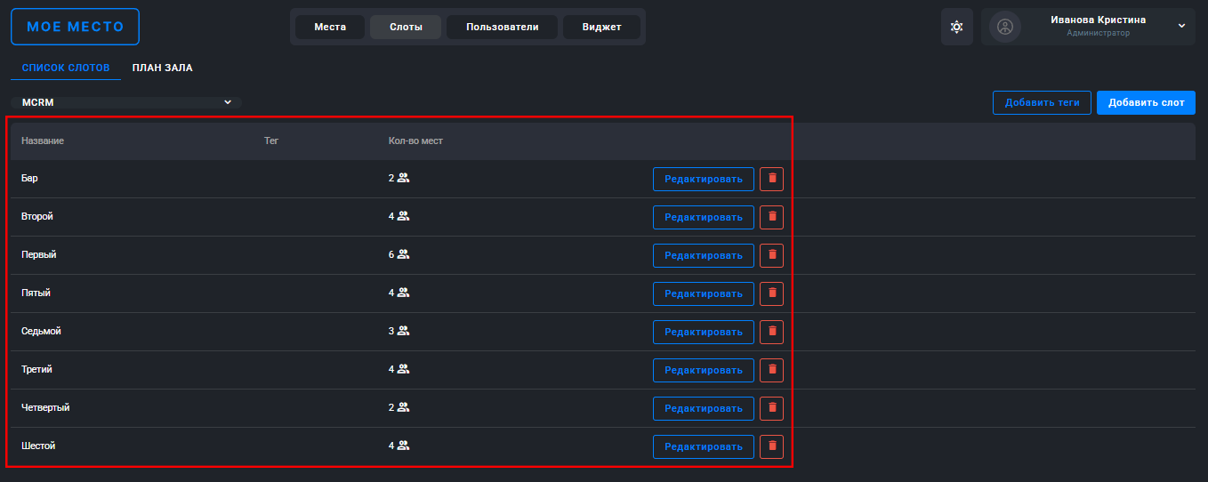The image size is (1208, 482).
Task: Open the Виджет section
Action: [x=602, y=27]
